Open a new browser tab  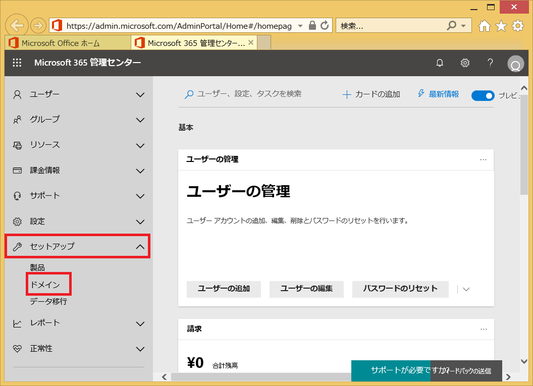pos(264,43)
